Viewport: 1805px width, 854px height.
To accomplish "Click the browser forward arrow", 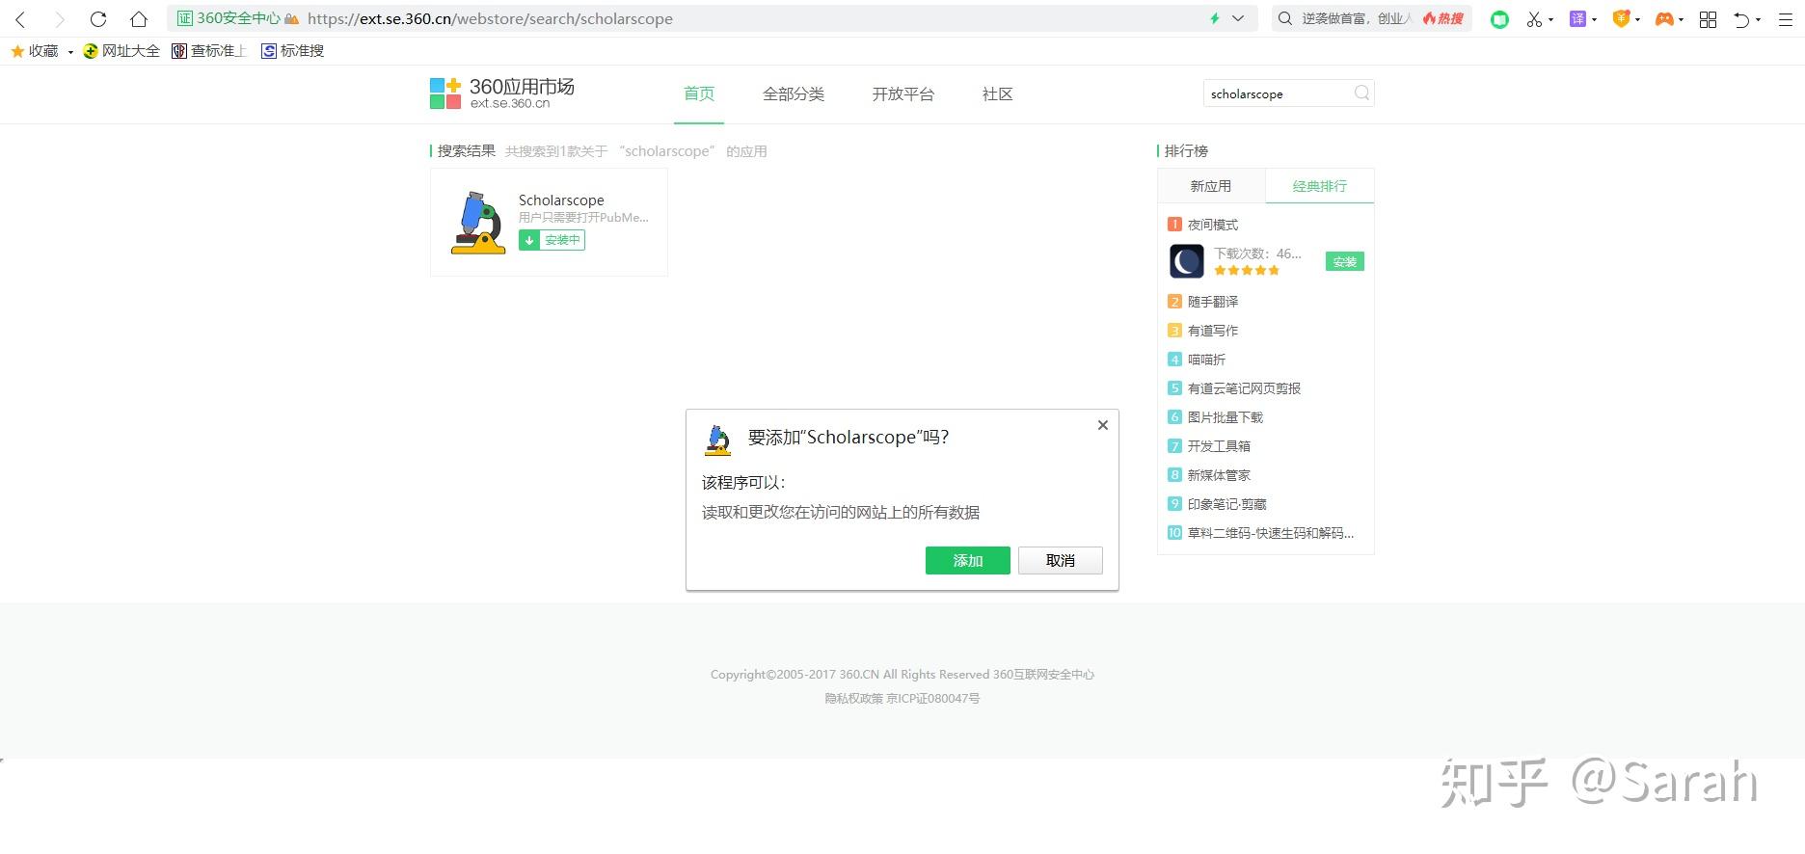I will tap(60, 19).
